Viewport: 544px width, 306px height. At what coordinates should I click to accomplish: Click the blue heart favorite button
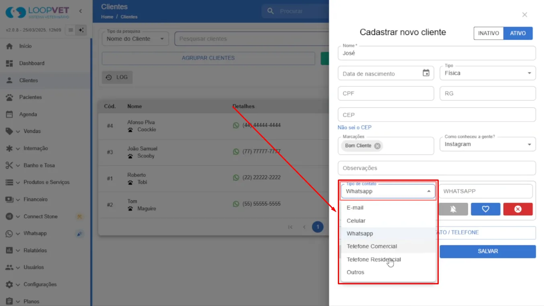pyautogui.click(x=485, y=209)
